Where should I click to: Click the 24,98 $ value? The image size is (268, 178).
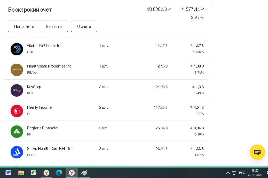pos(162,87)
